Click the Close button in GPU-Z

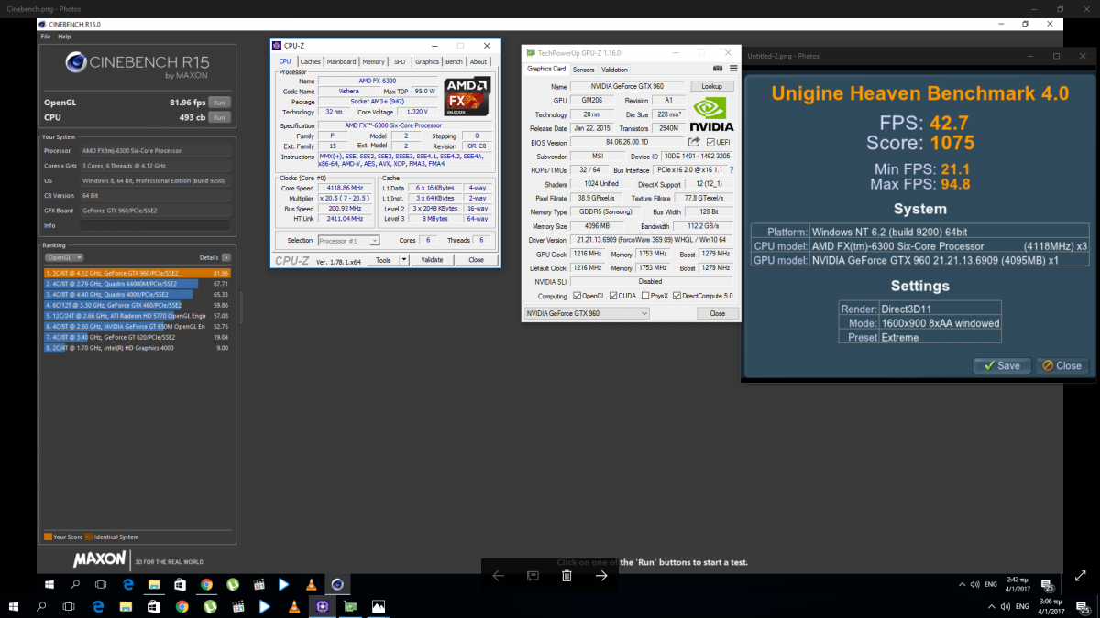coord(717,313)
